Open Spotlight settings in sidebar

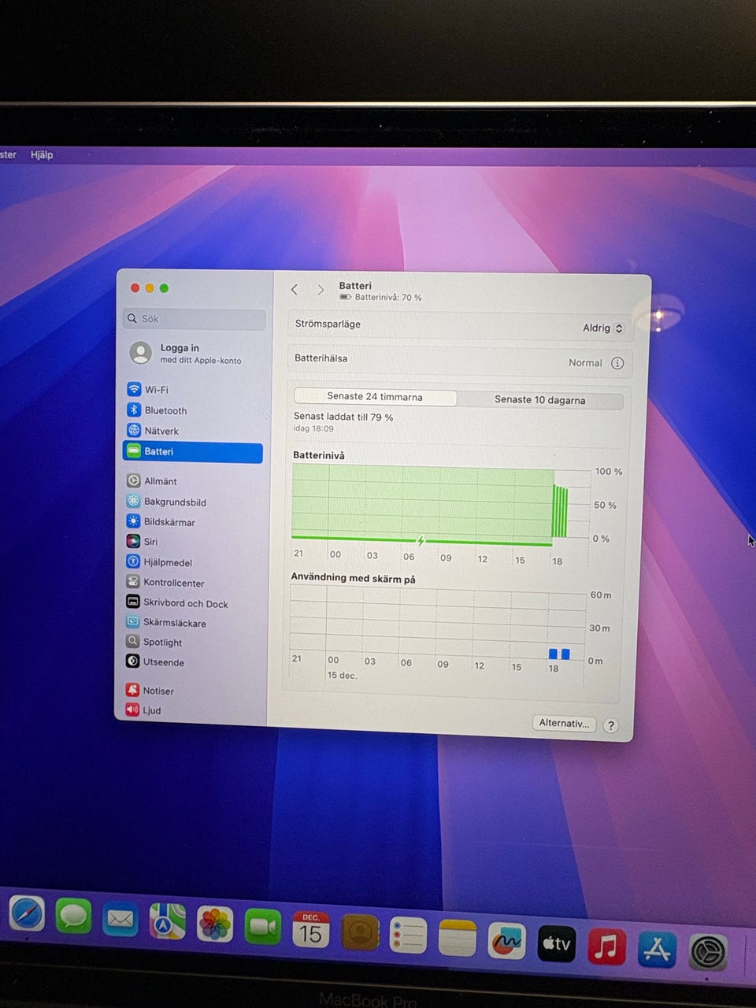162,642
